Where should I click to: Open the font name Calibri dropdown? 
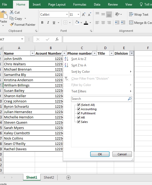(67, 14)
